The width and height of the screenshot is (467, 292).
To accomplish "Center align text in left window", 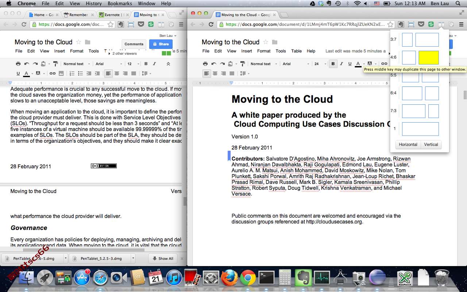I will (x=117, y=73).
